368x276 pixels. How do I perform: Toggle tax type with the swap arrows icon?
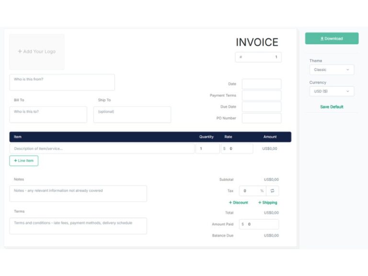click(x=272, y=191)
